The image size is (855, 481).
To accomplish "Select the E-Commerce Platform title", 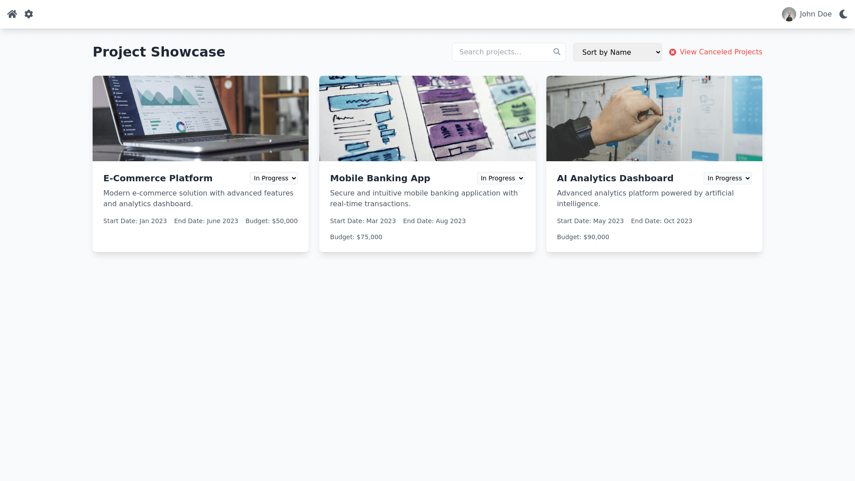I will pyautogui.click(x=158, y=178).
